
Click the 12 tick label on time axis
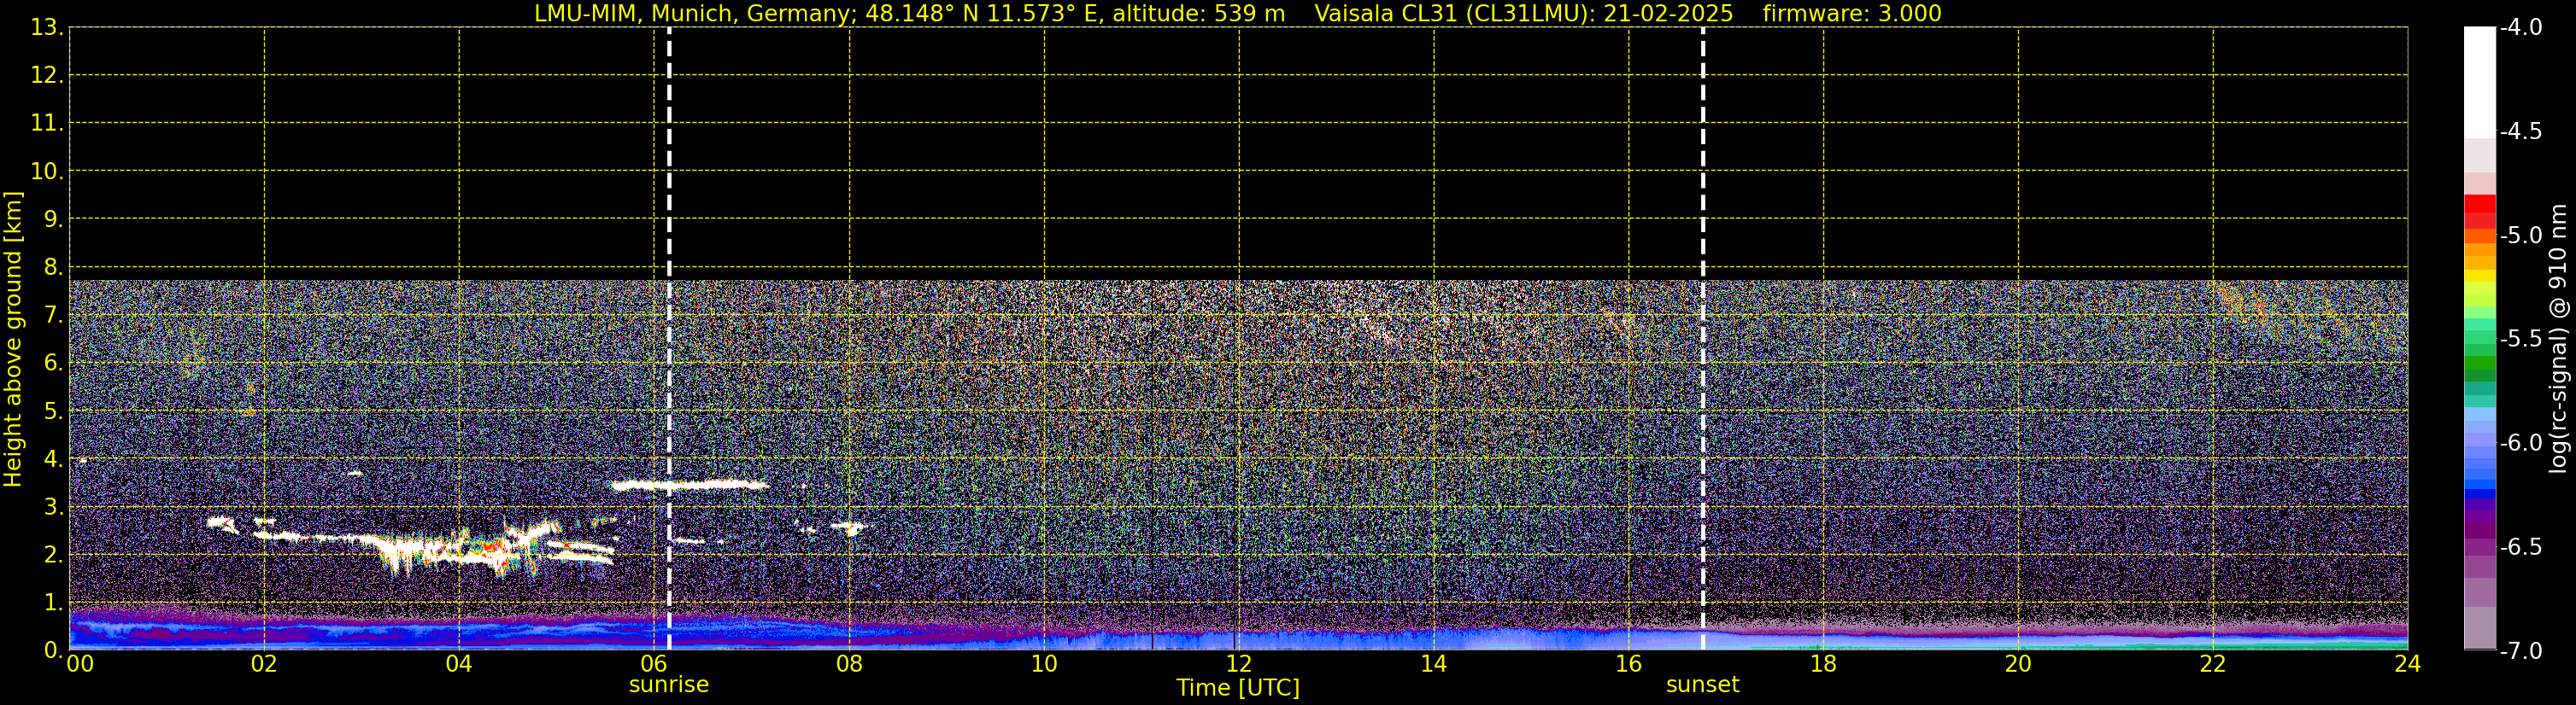click(1238, 665)
